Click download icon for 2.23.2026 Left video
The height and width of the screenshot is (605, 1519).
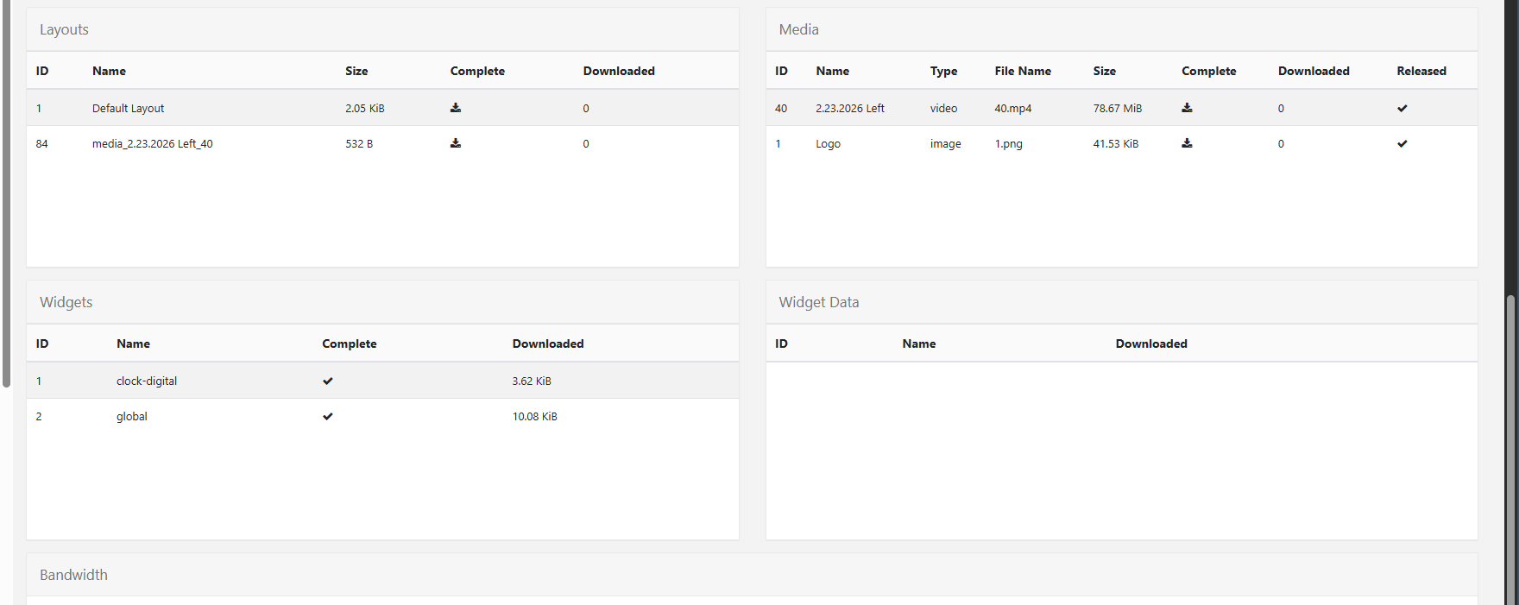[1187, 108]
